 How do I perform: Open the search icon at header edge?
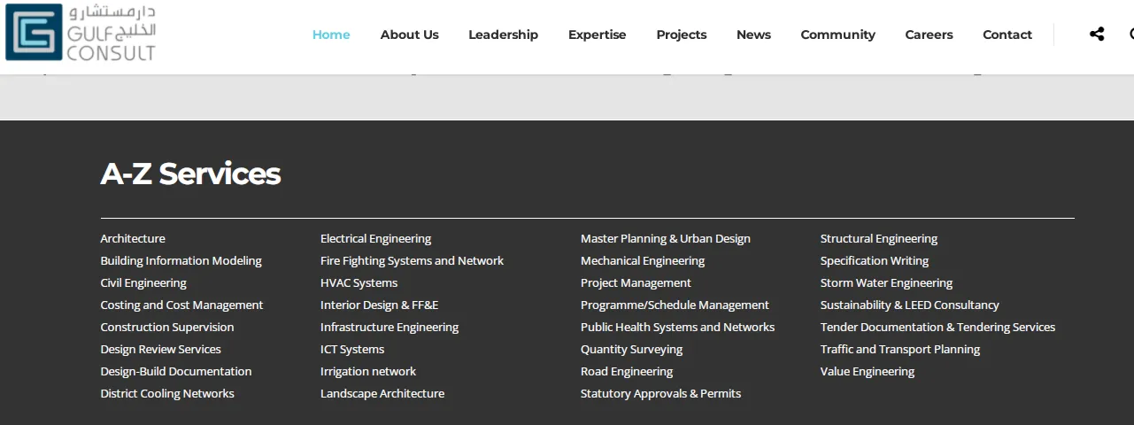1130,35
